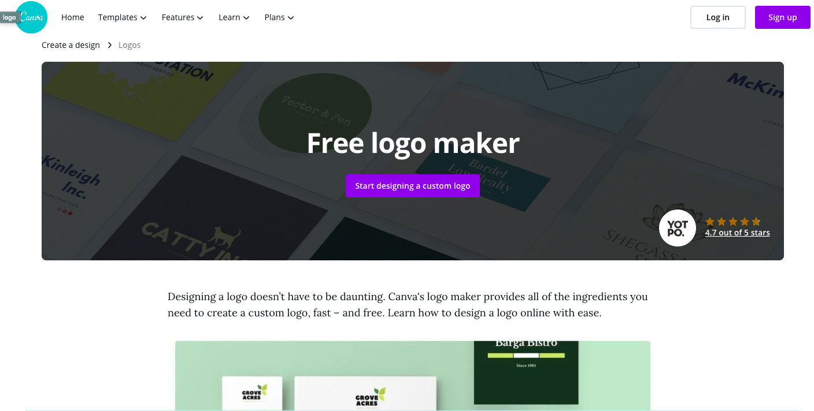
Task: Click the Create a design breadcrumb
Action: (x=71, y=45)
